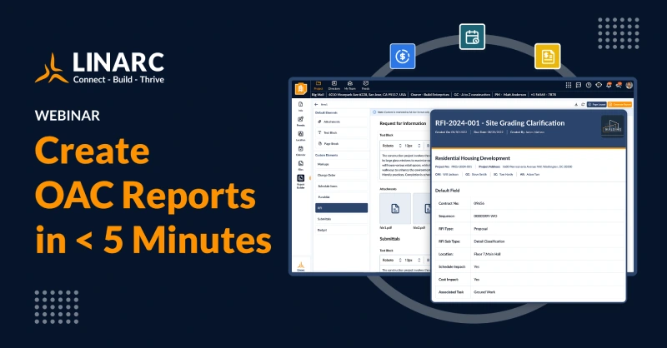Click the Location Floor 7 Main Hall row
667x348 pixels.
pyautogui.click(x=529, y=254)
